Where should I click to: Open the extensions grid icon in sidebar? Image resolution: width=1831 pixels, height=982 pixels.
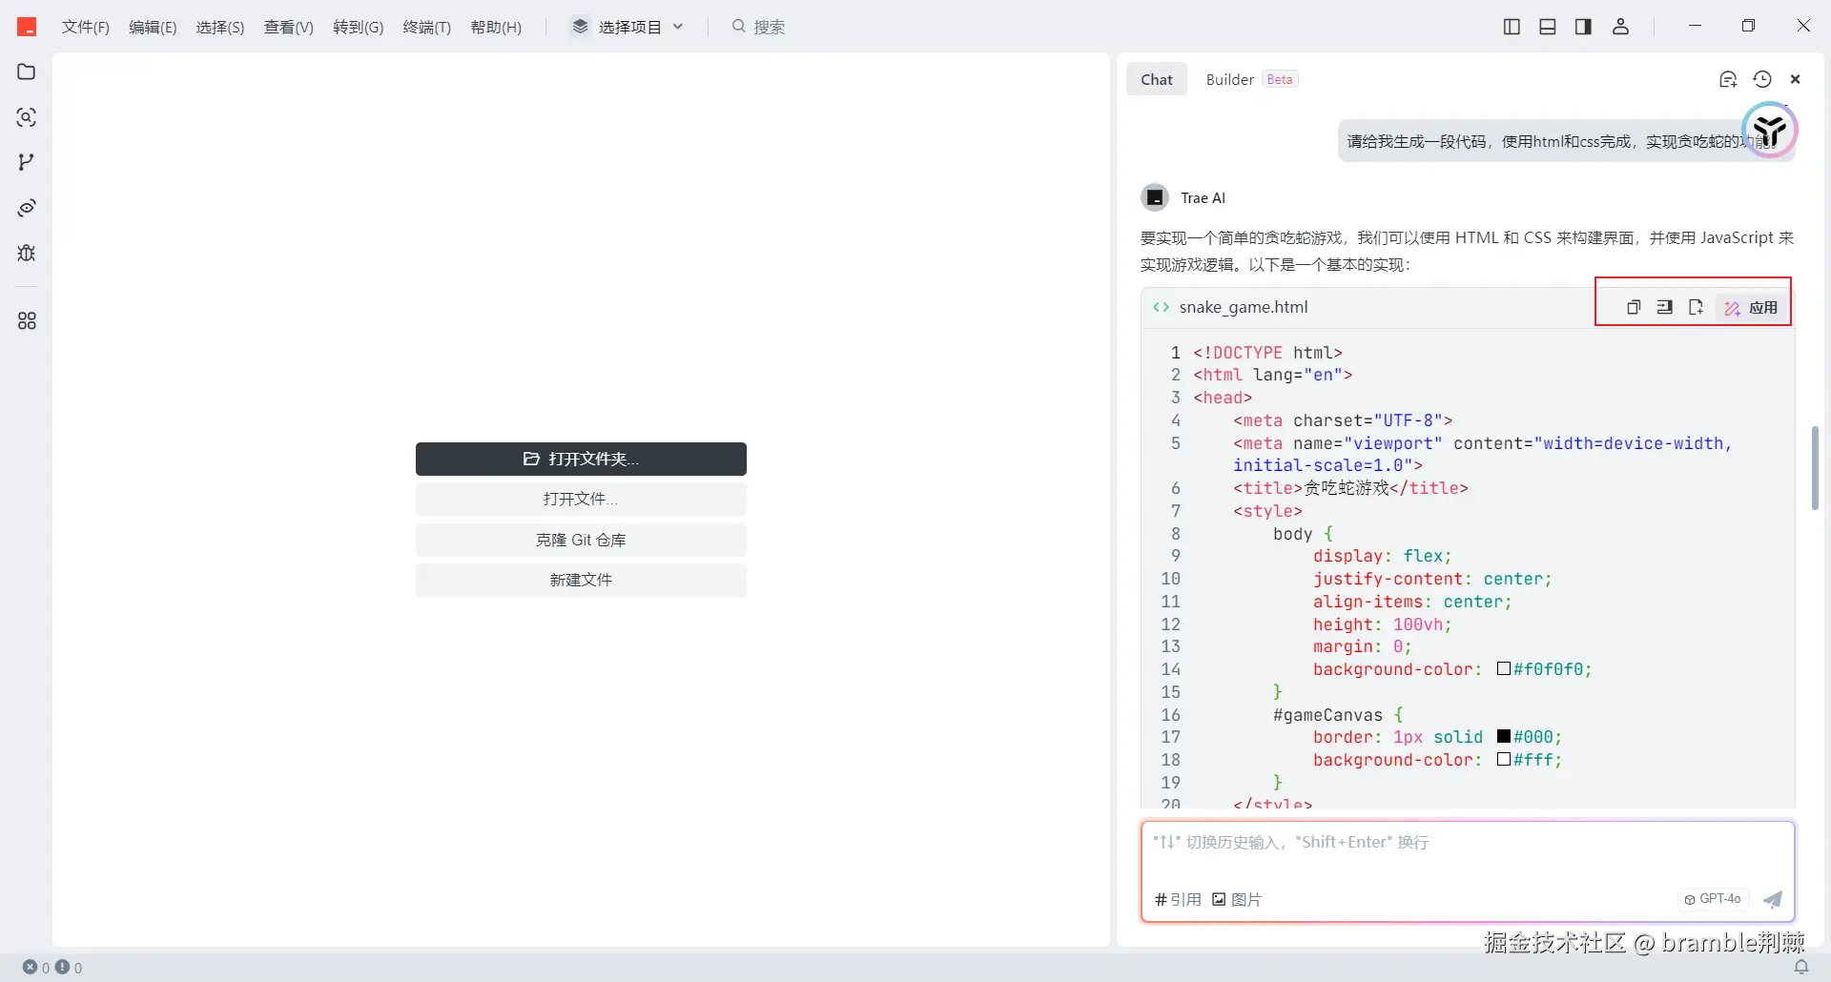point(27,321)
